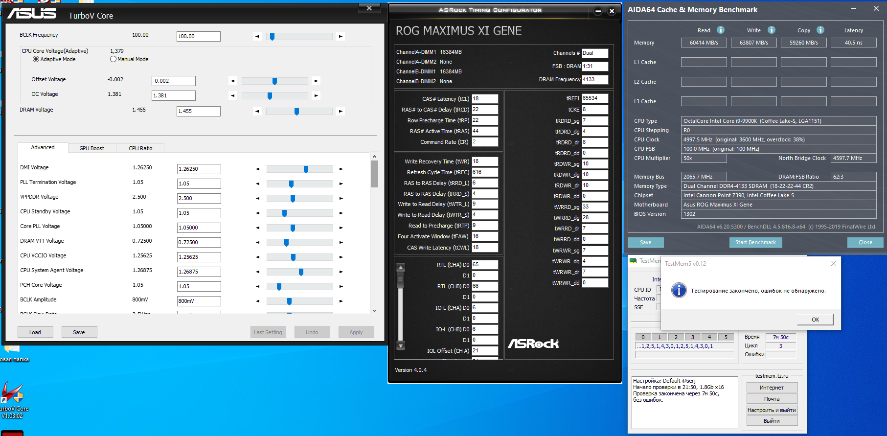This screenshot has width=887, height=436.
Task: Select CPU core tab 5 in TestMem5
Action: [726, 337]
